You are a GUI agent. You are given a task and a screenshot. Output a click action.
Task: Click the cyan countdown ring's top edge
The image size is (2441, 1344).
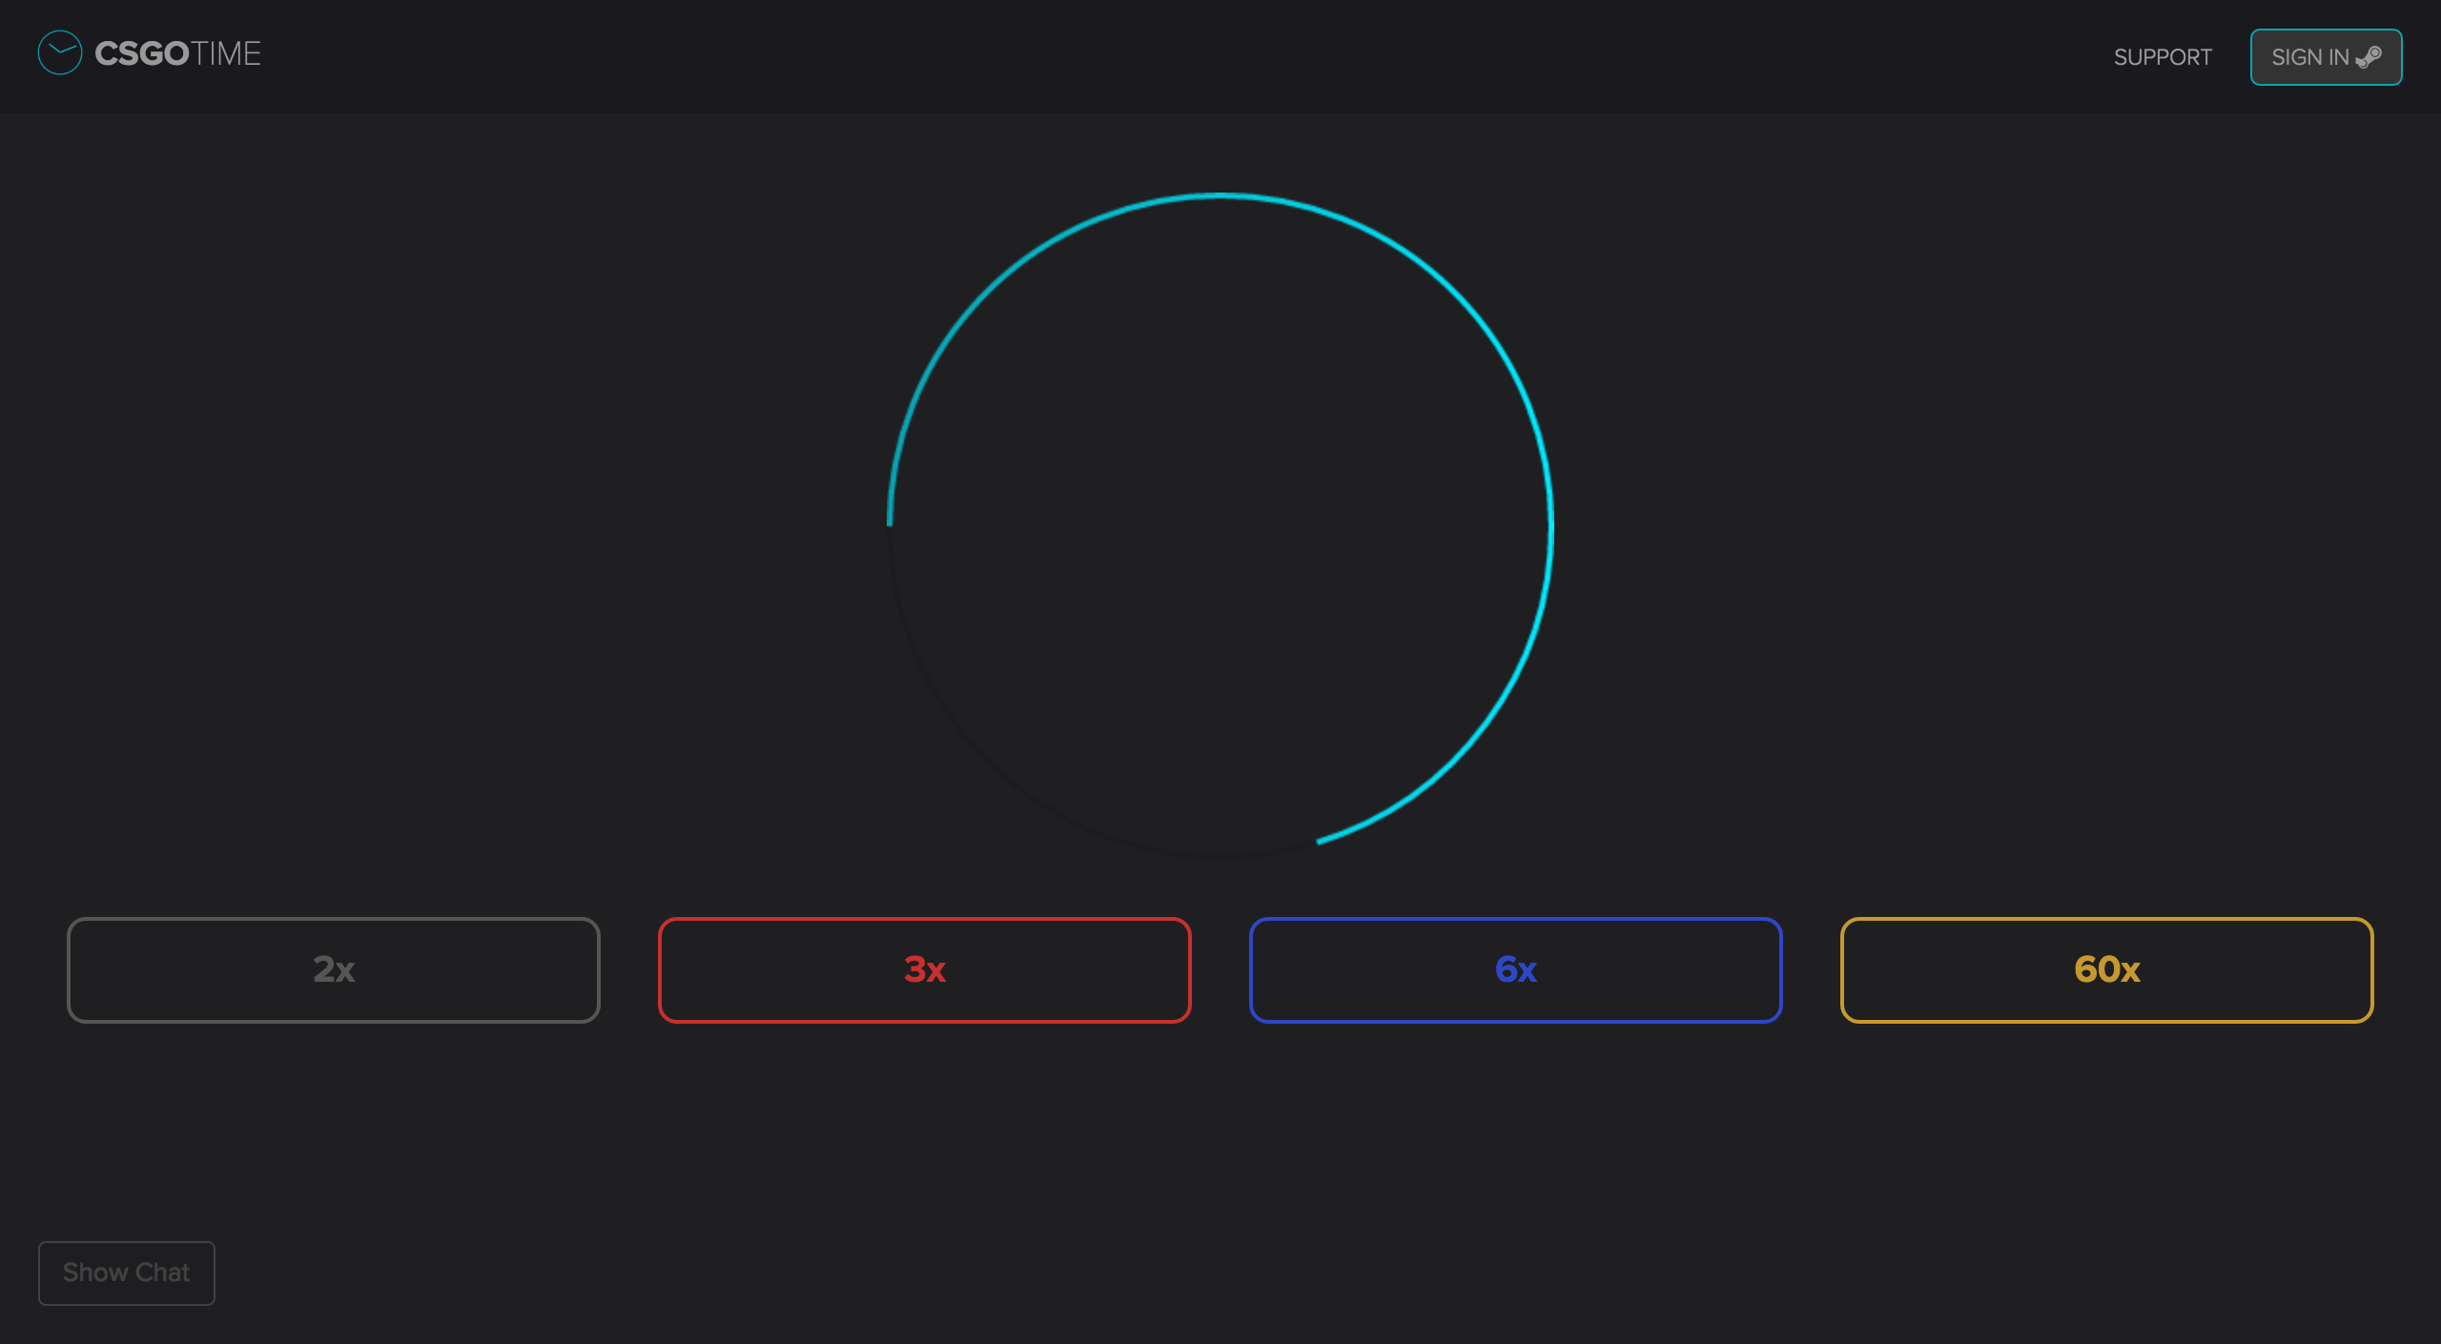[1220, 195]
